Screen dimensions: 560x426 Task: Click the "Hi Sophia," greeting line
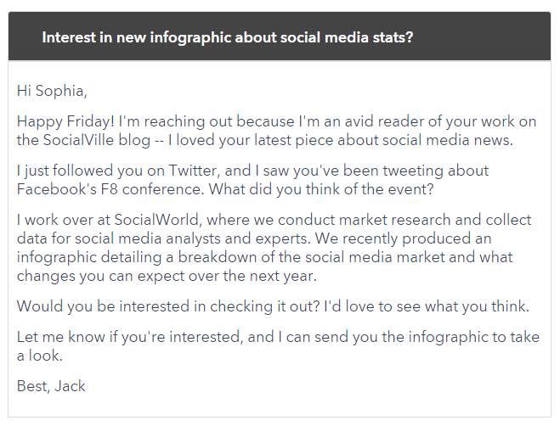pyautogui.click(x=52, y=91)
